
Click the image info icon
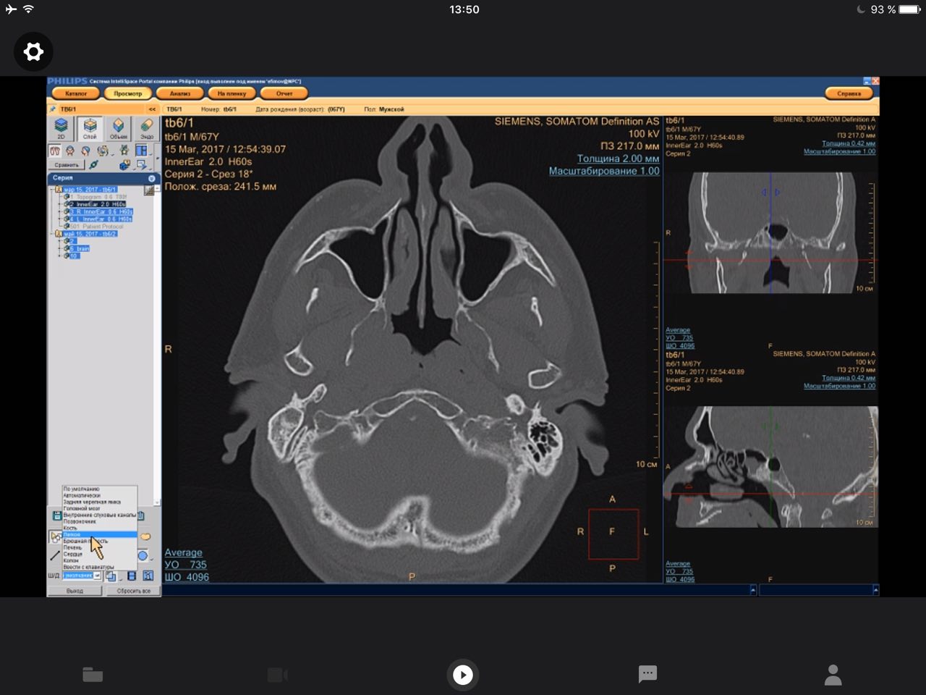click(148, 576)
